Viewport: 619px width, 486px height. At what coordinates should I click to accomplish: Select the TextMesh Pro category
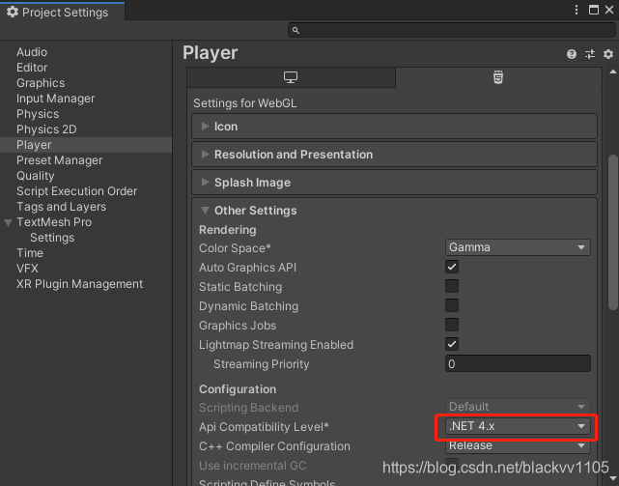[54, 222]
